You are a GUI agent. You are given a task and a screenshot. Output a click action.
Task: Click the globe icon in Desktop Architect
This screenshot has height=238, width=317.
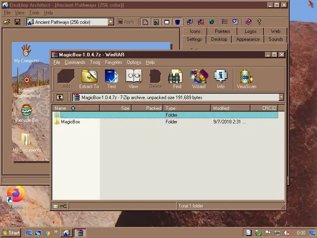pyautogui.click(x=212, y=22)
